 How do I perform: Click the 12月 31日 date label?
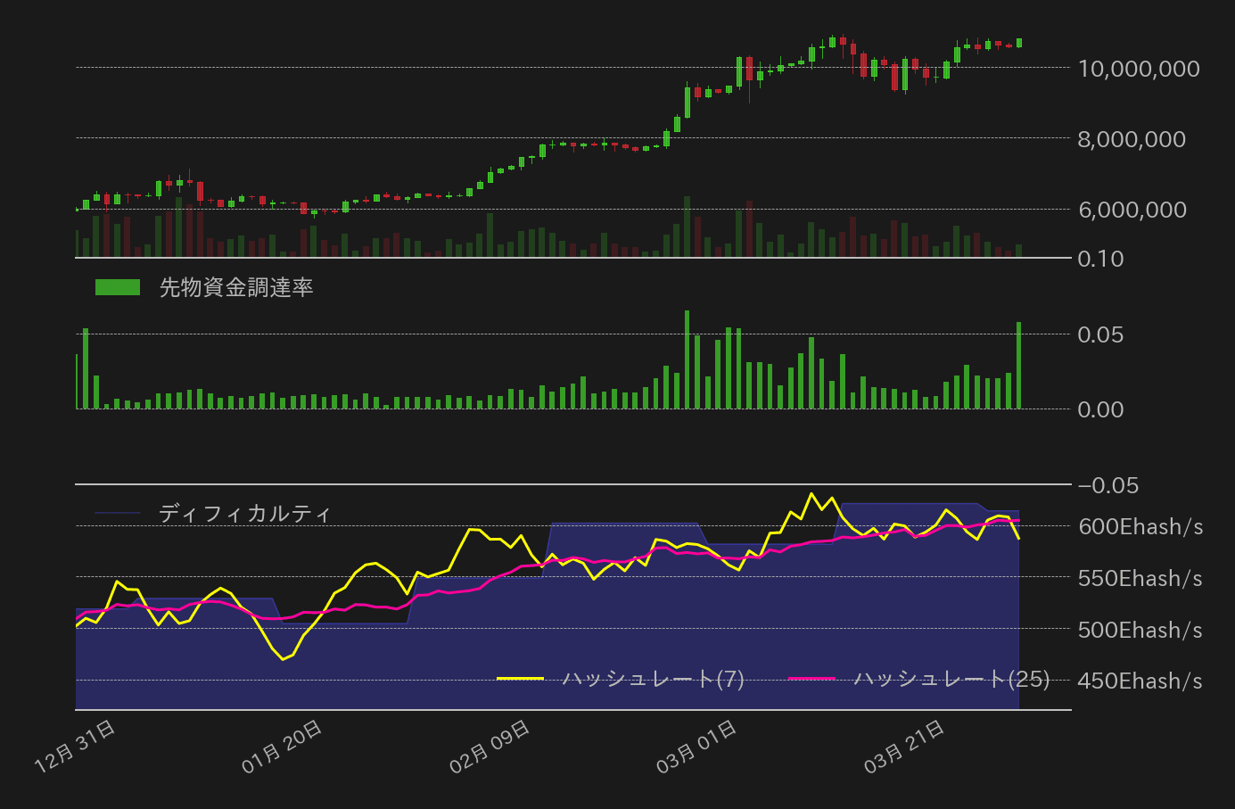pyautogui.click(x=75, y=747)
